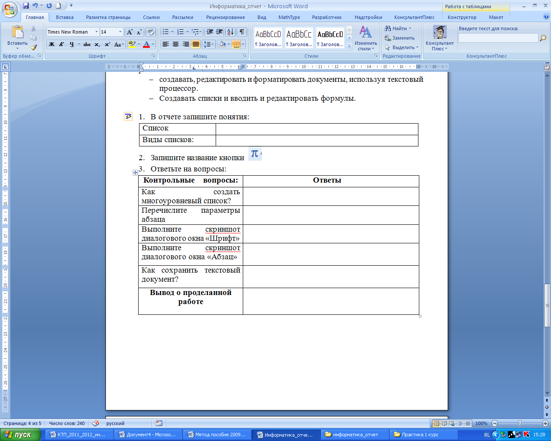Toggle show paragraph marks (¶)
The width and height of the screenshot is (551, 441).
pyautogui.click(x=242, y=32)
